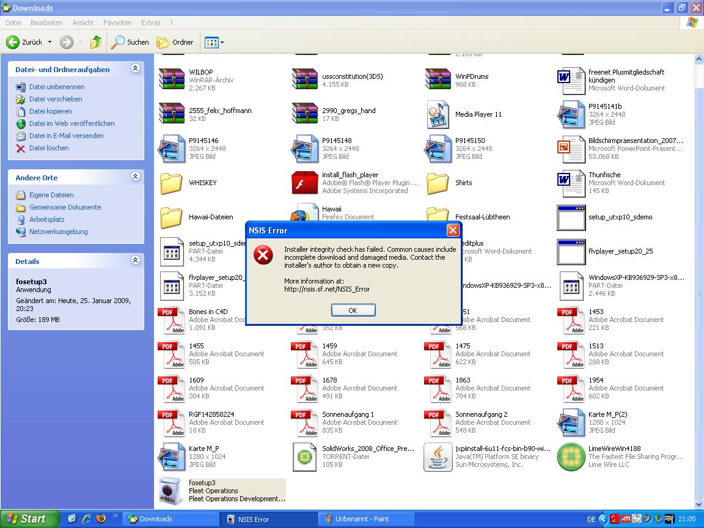
Task: Click the Datei löschen link
Action: 49,148
